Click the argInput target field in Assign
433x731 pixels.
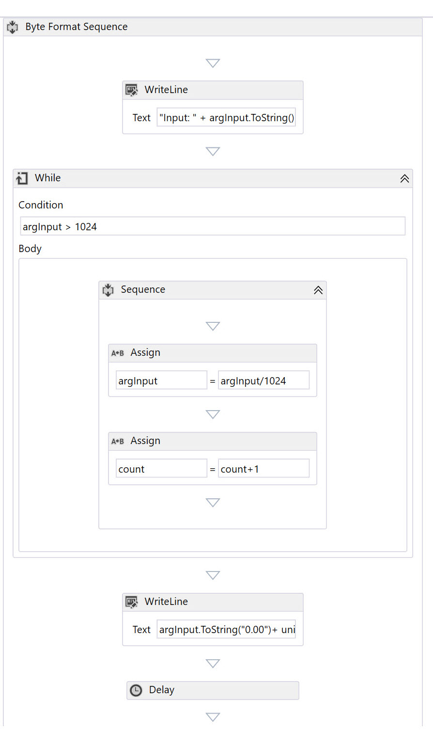161,381
